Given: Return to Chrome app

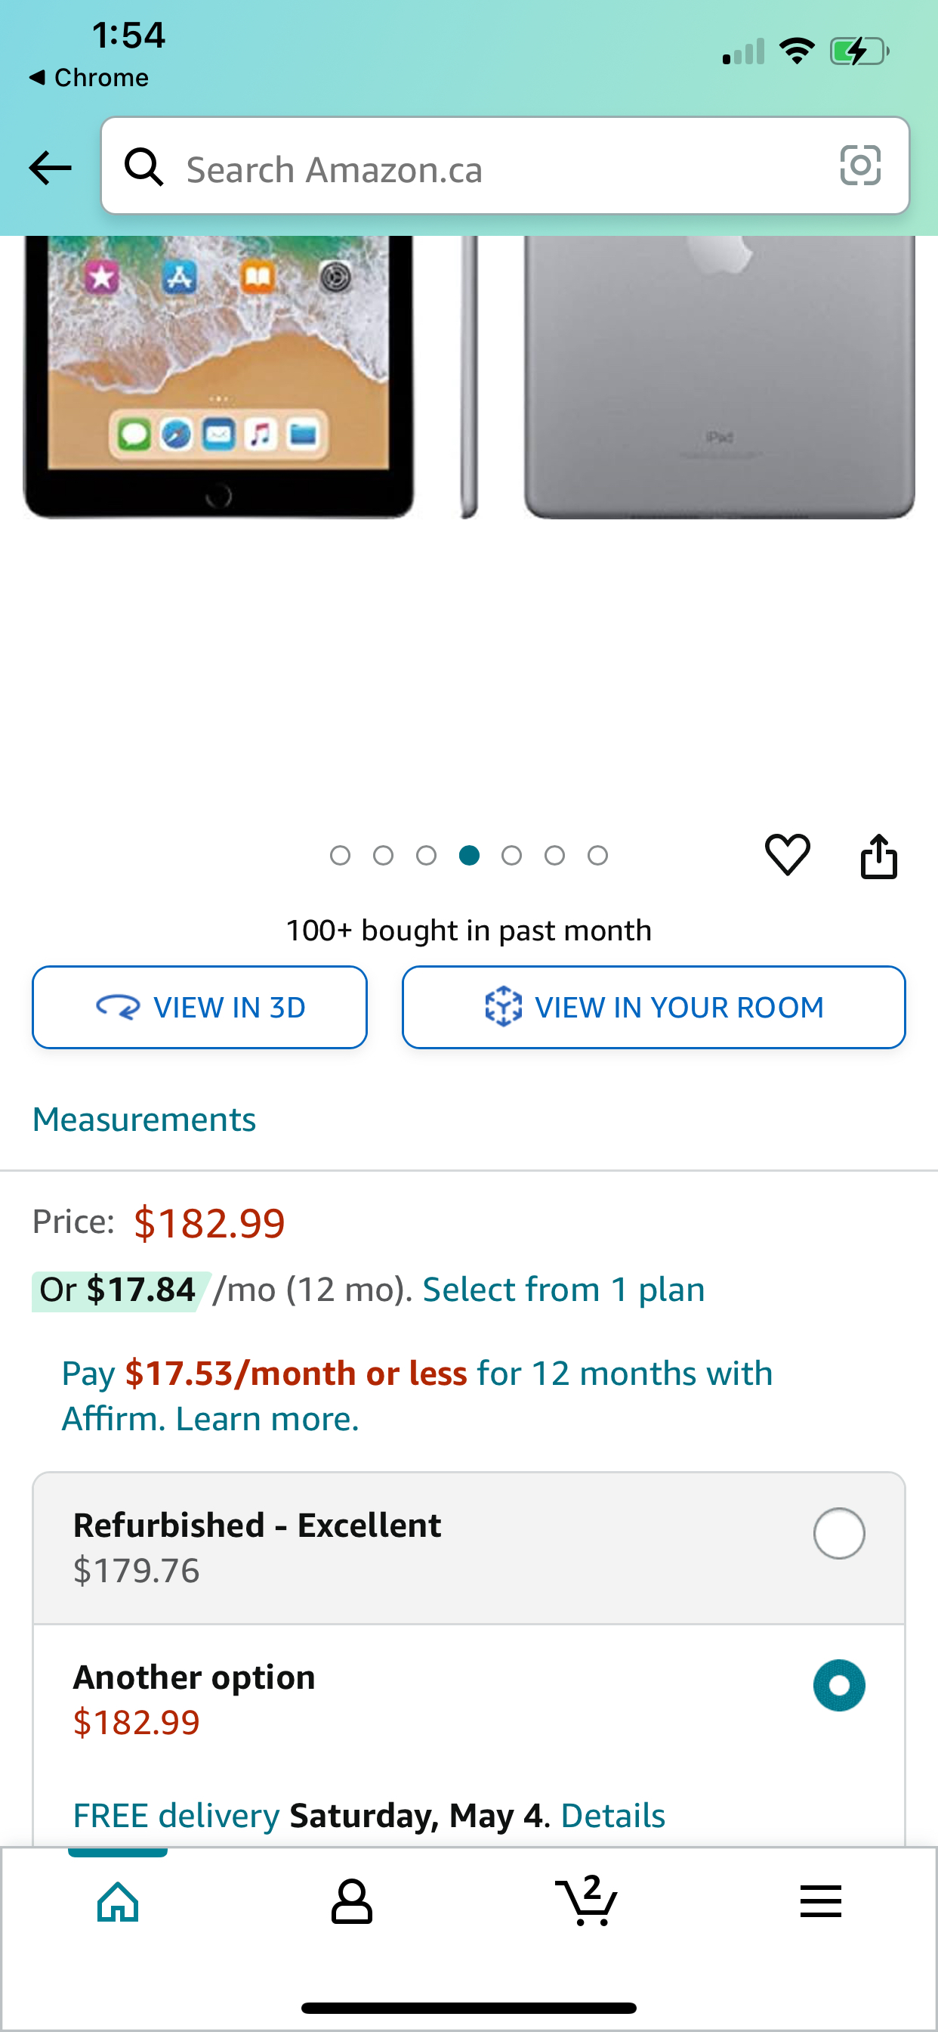Looking at the screenshot, I should coord(89,77).
